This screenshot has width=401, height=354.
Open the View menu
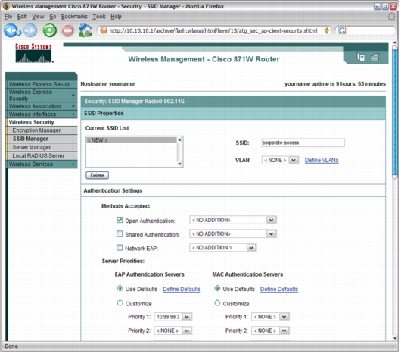pos(38,17)
